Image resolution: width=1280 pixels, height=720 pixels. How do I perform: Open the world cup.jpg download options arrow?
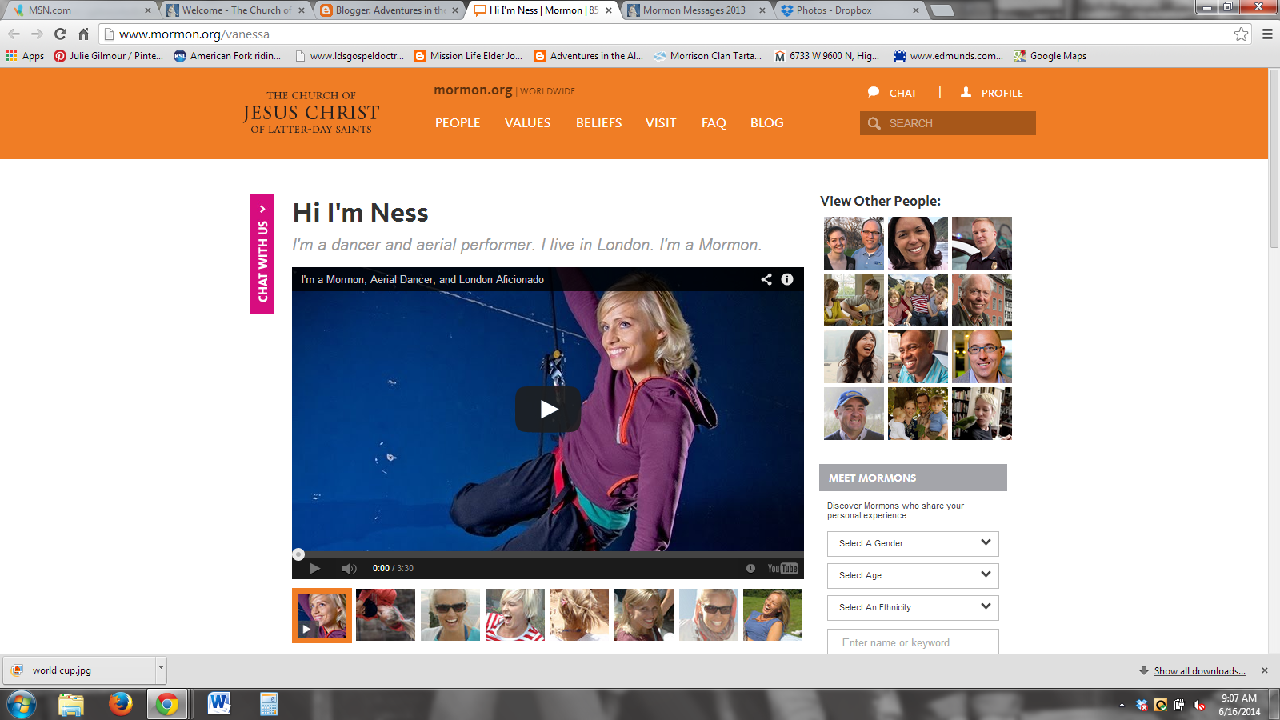pyautogui.click(x=161, y=669)
